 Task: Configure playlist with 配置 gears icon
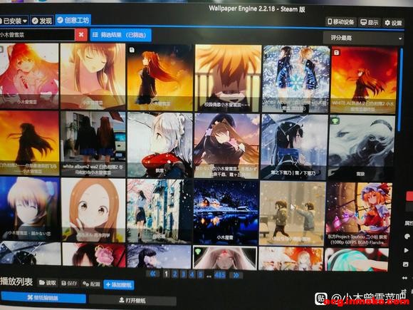pos(91,284)
